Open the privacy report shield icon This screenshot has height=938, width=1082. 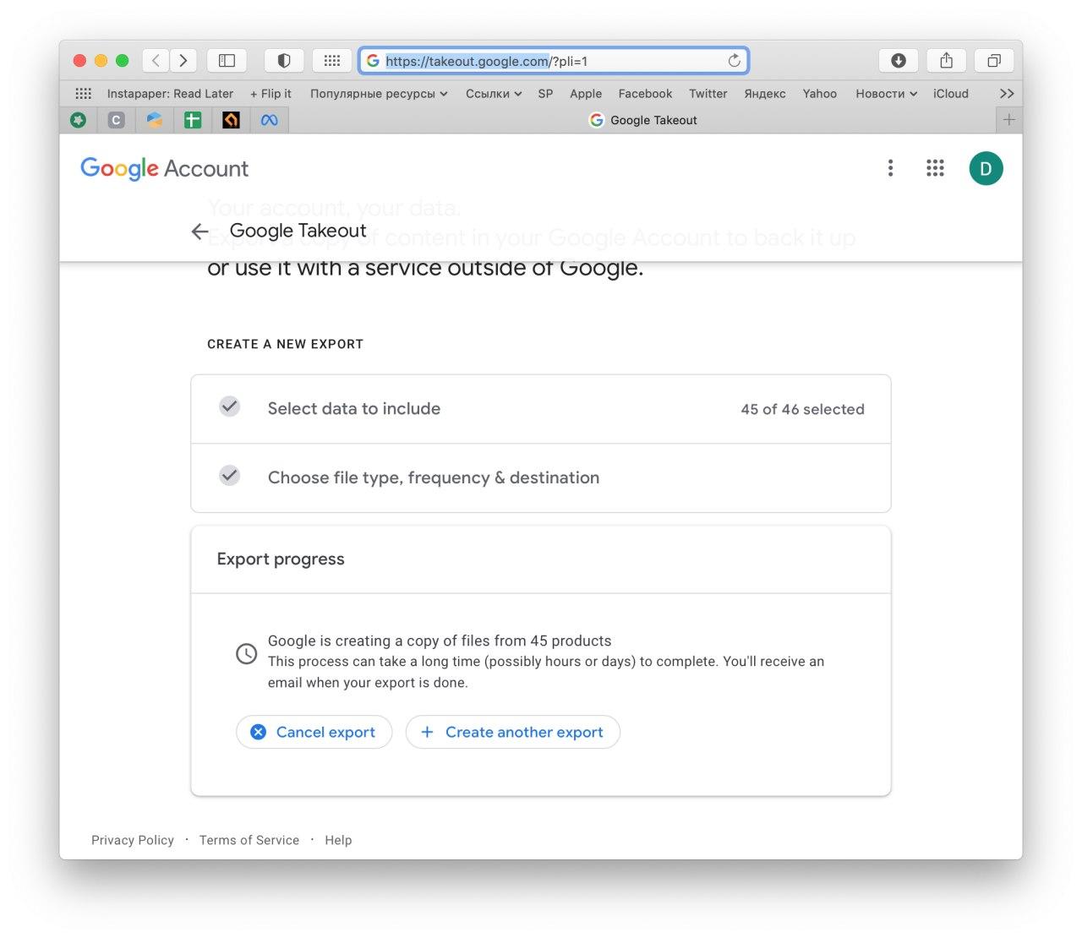[x=284, y=61]
